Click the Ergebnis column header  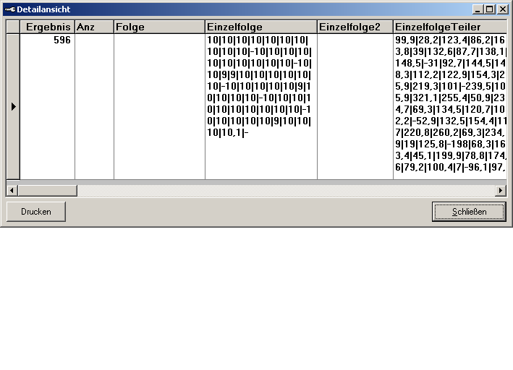[x=48, y=27]
